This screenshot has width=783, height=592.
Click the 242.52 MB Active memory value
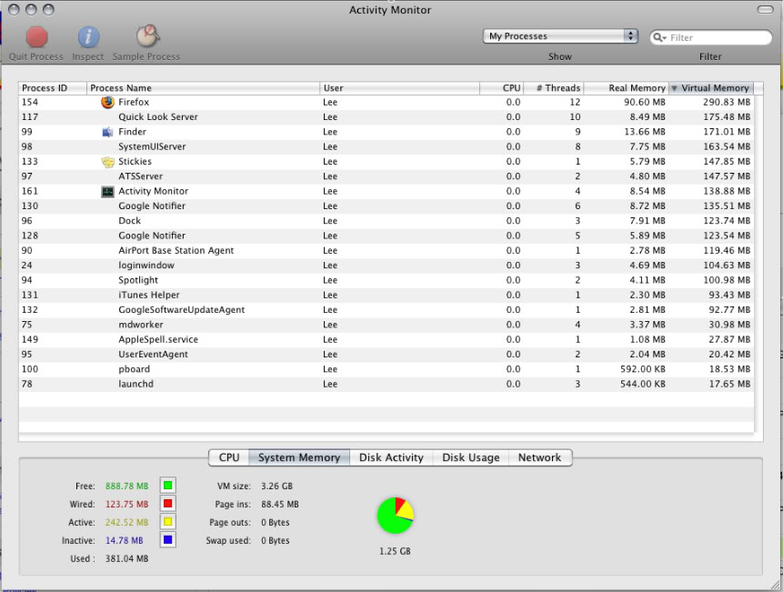point(126,522)
